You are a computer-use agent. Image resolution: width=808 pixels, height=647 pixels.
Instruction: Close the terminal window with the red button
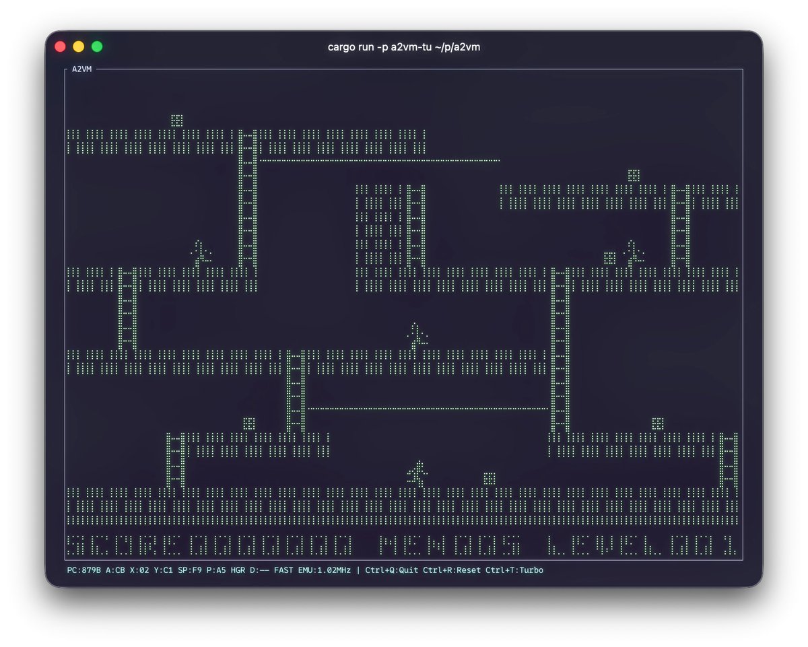pyautogui.click(x=60, y=46)
